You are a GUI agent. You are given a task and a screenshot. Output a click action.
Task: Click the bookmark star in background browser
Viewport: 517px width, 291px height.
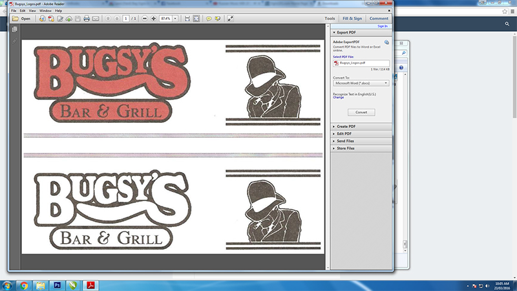click(x=505, y=11)
